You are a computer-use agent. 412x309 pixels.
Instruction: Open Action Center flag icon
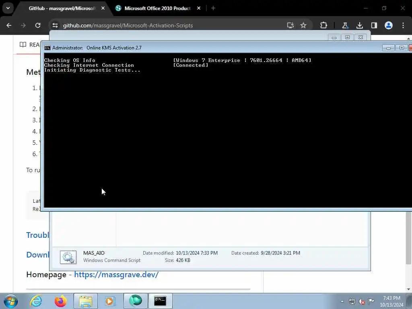point(371,301)
